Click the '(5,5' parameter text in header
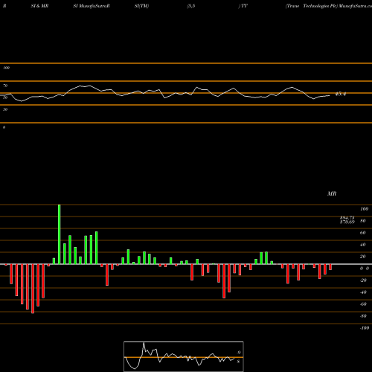The width and height of the screenshot is (372, 372). coord(191,6)
